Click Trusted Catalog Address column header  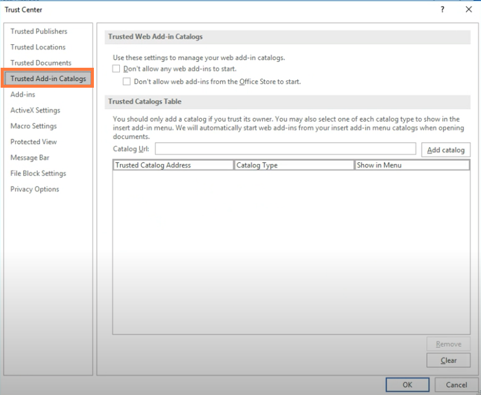(x=173, y=165)
